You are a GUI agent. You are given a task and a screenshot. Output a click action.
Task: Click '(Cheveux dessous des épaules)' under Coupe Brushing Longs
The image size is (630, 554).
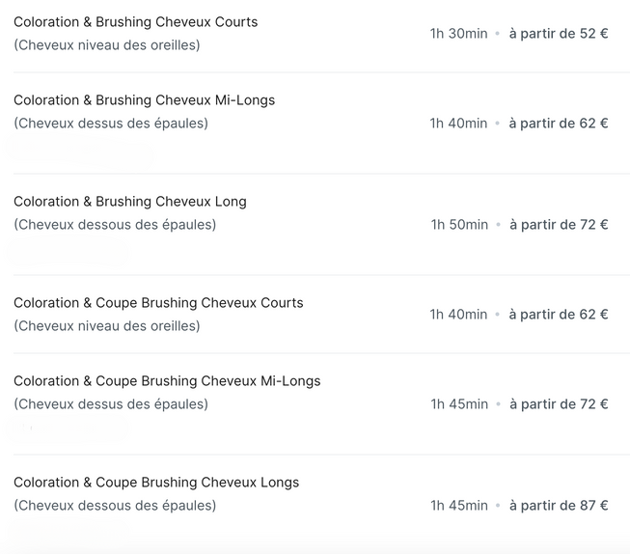point(115,506)
